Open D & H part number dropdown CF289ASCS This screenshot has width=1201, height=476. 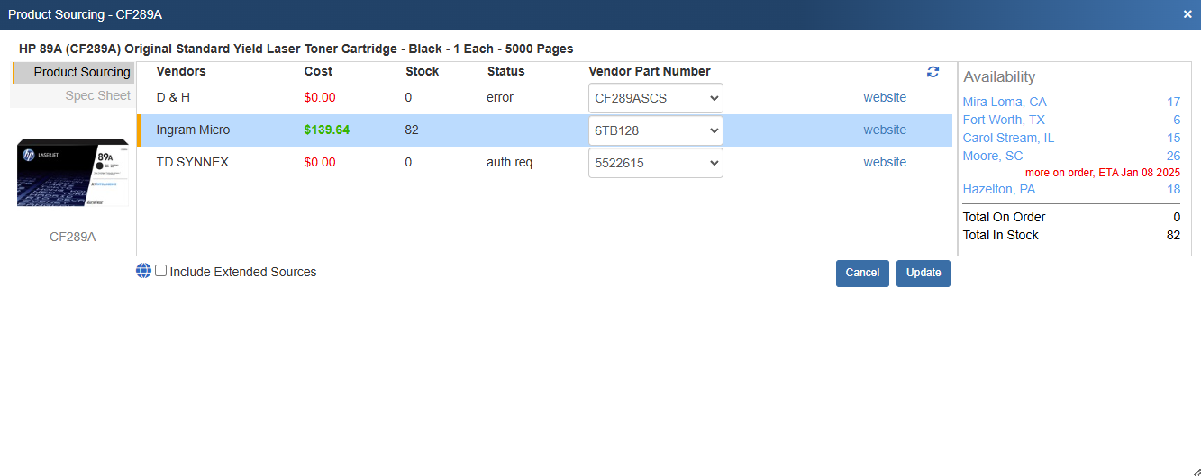point(656,98)
